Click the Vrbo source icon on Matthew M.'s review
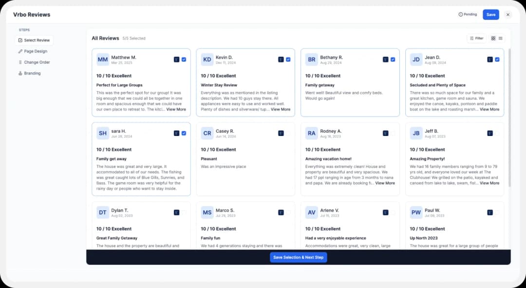Image resolution: width=526 pixels, height=288 pixels. (177, 59)
